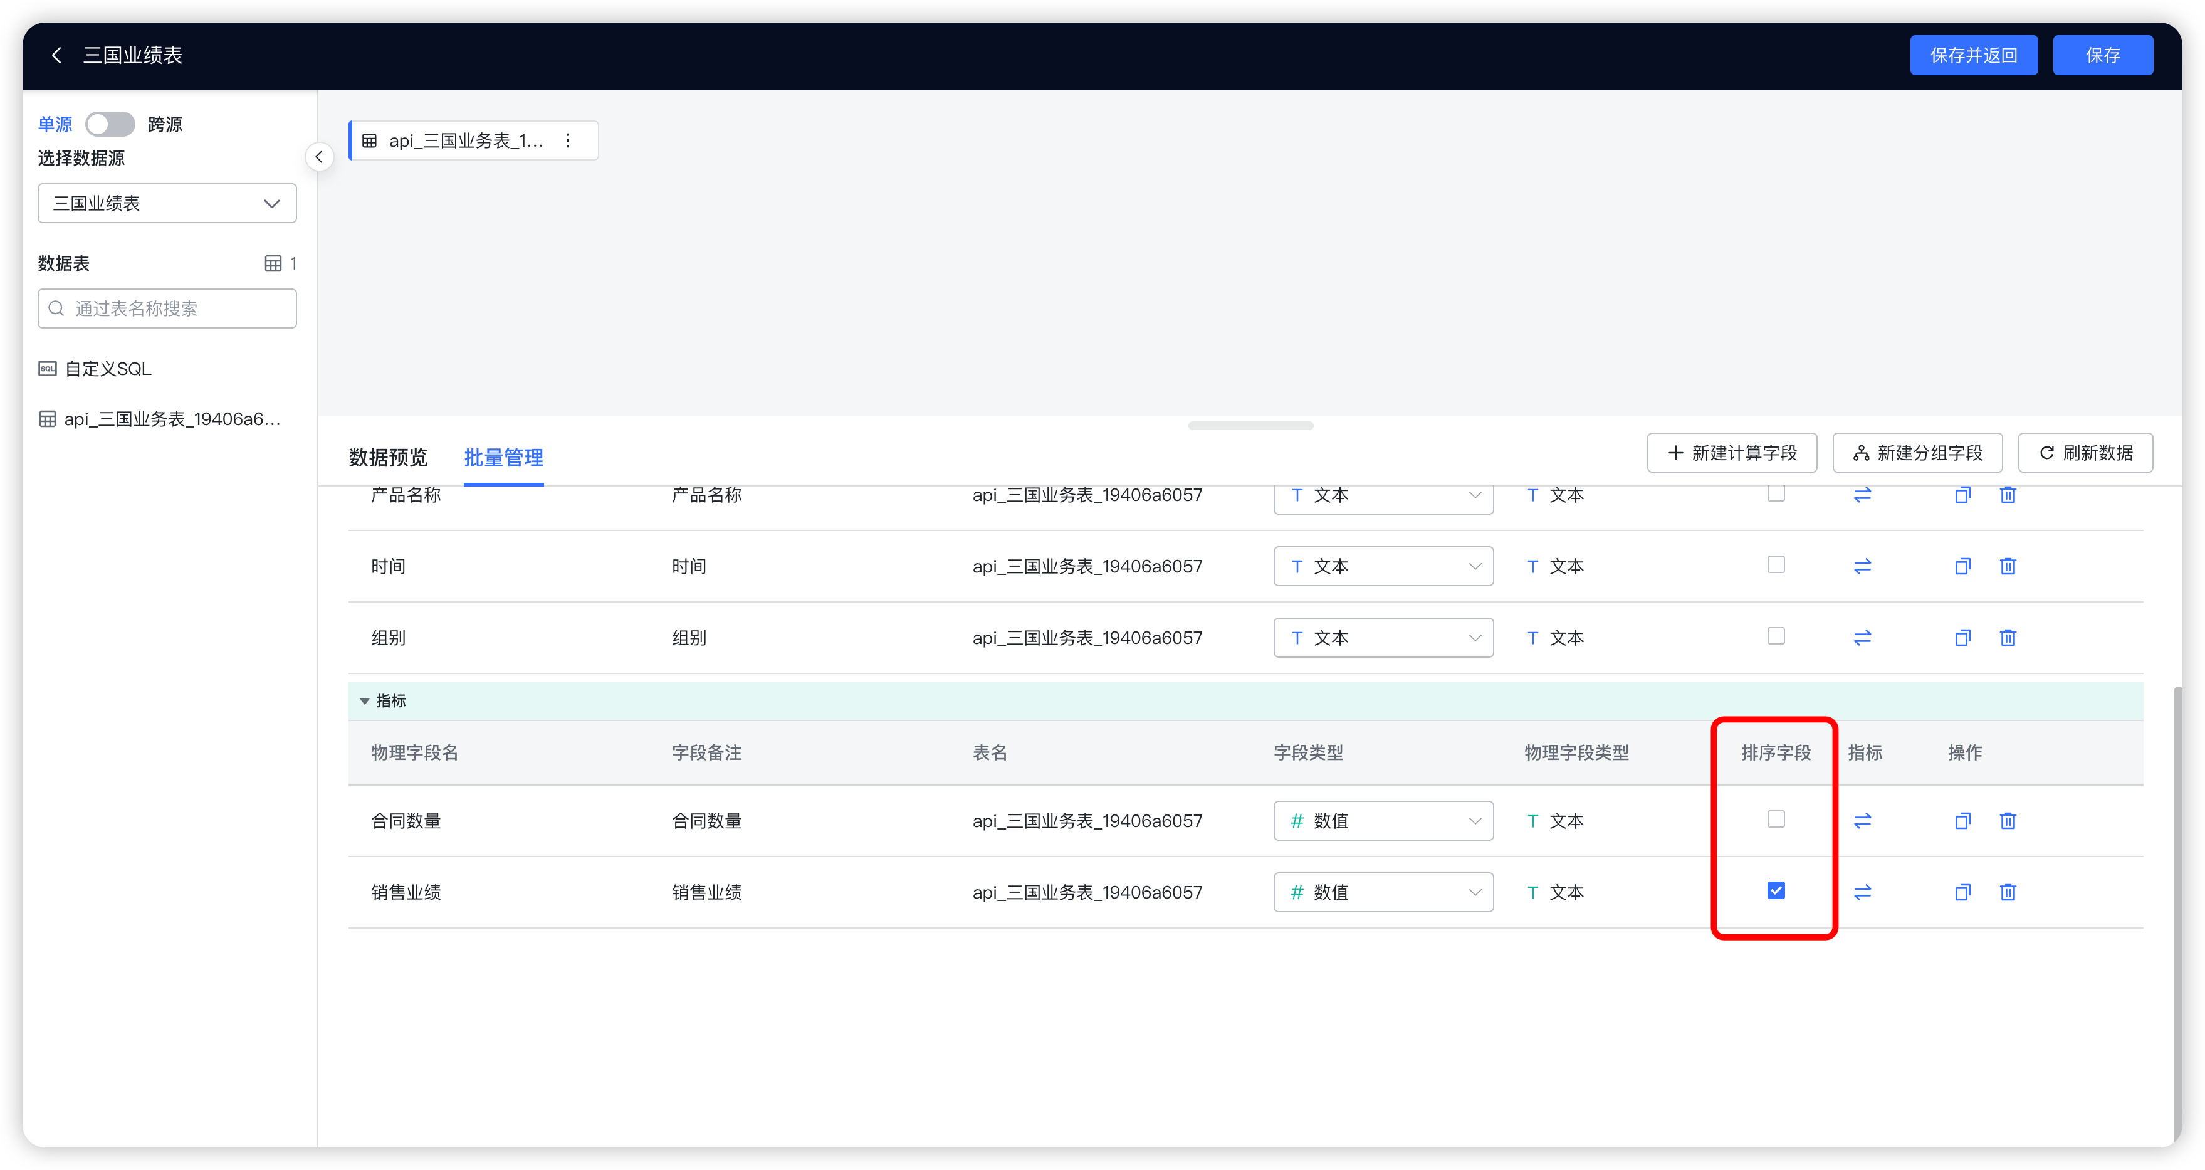2205x1170 pixels.
Task: Collapse the 指标 section
Action: pos(365,702)
